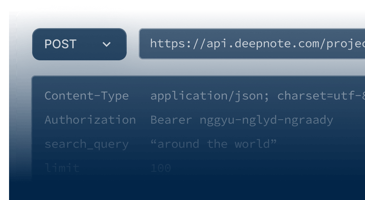Click the chevron arrow beside POST
Image resolution: width=365 pixels, height=200 pixels.
(107, 44)
